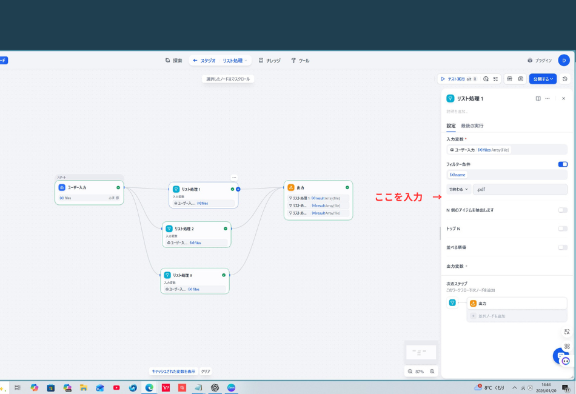Zoom in on the canvas with magnifier icon
Viewport: 576px width, 394px height.
tap(431, 372)
